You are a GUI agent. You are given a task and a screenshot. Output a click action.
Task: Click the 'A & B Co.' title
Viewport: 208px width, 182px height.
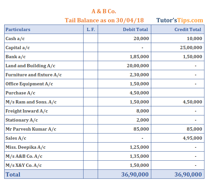(x=104, y=11)
